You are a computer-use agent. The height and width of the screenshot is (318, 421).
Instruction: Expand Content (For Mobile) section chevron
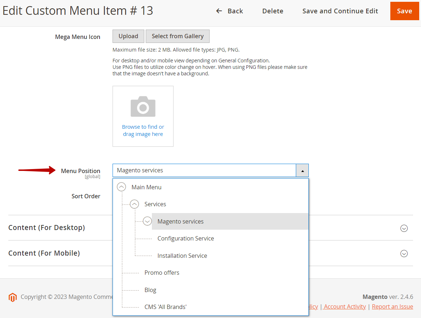click(x=404, y=253)
